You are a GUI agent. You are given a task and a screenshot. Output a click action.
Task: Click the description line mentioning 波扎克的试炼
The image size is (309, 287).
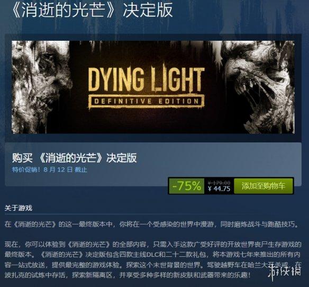point(128,275)
